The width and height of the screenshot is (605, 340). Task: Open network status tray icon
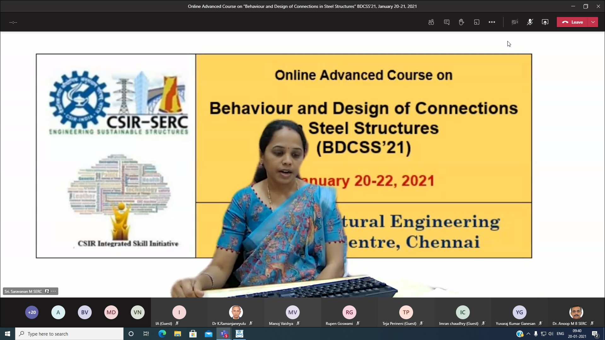544,334
